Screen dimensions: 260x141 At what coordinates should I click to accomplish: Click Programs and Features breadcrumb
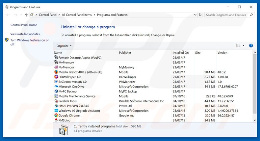click(112, 15)
